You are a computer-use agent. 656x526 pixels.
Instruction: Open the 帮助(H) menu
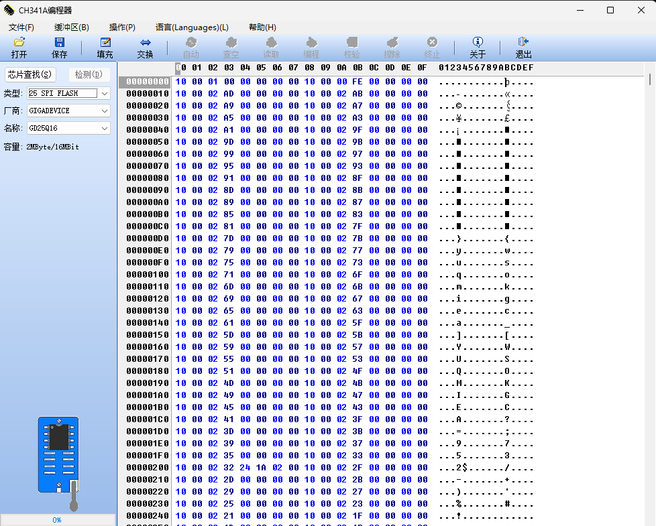pyautogui.click(x=262, y=27)
